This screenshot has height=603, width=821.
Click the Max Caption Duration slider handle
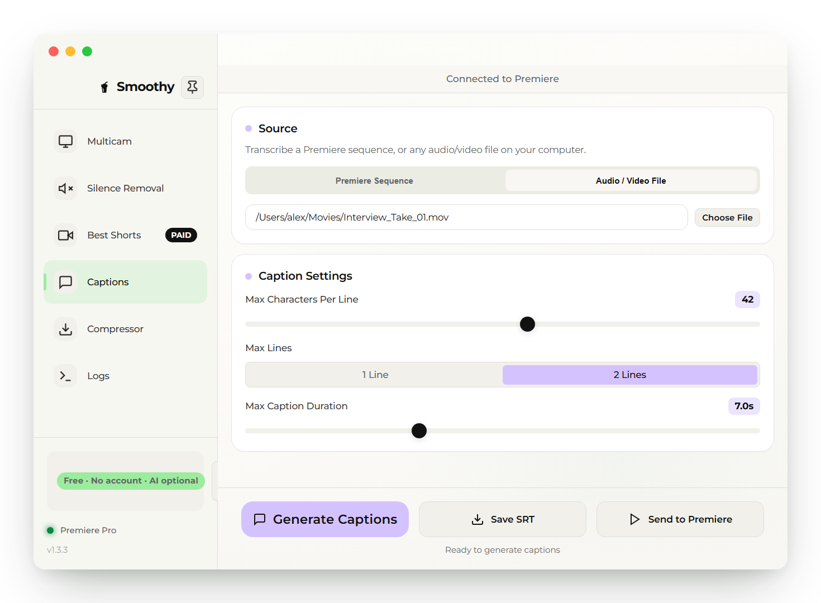click(x=419, y=430)
